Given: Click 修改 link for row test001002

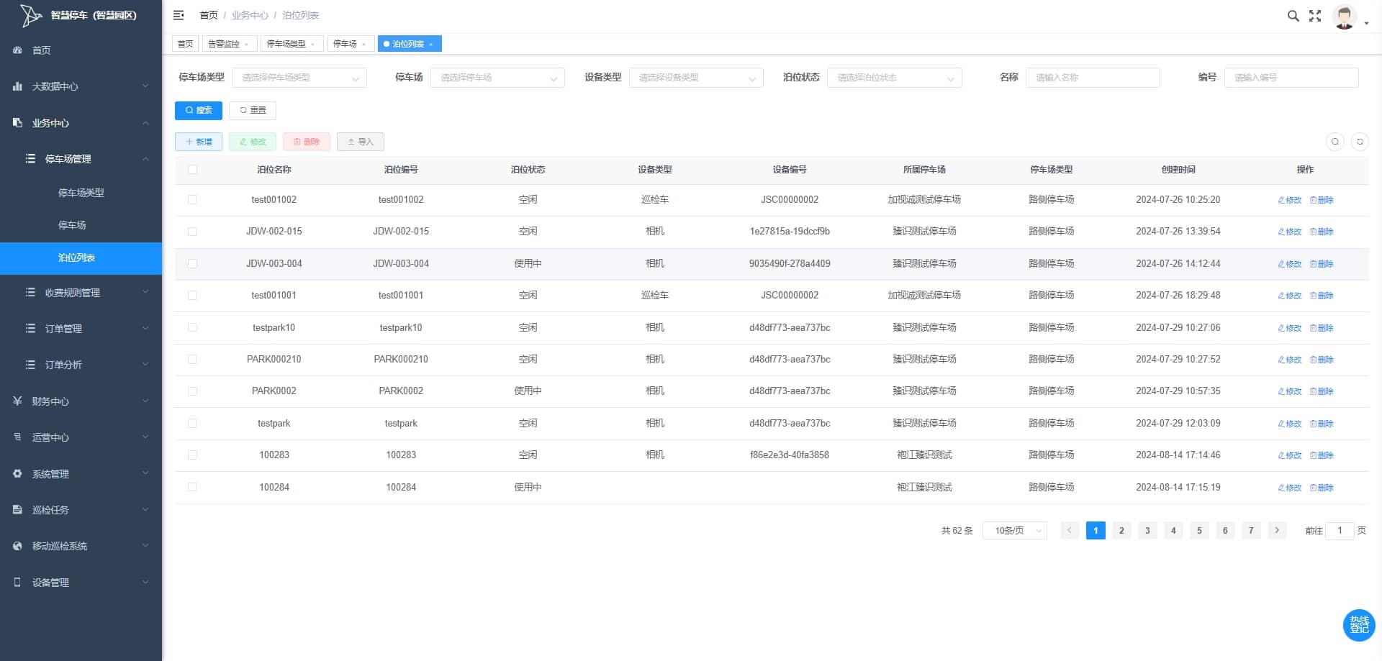Looking at the screenshot, I should [1289, 200].
